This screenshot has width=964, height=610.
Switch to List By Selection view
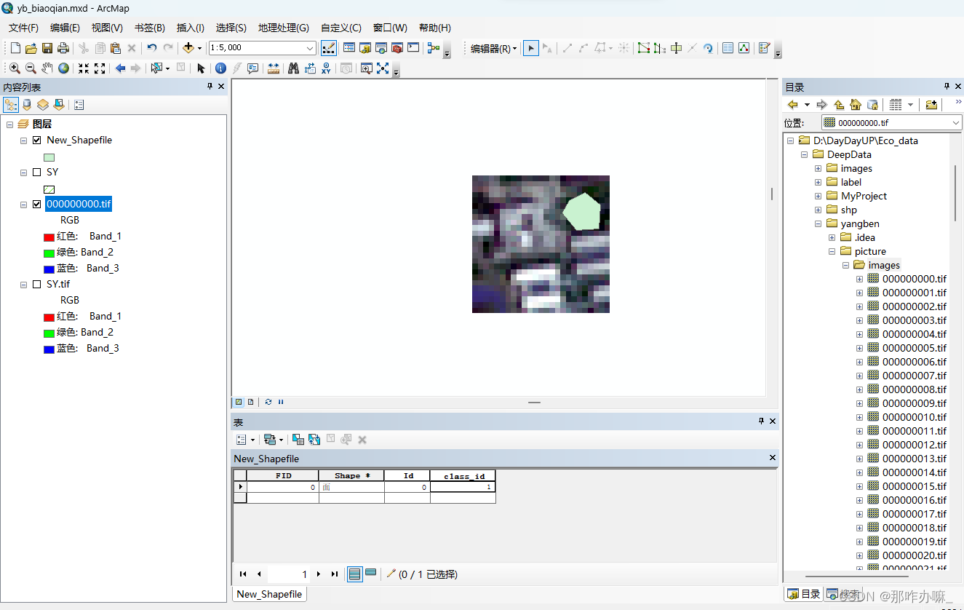pos(59,105)
